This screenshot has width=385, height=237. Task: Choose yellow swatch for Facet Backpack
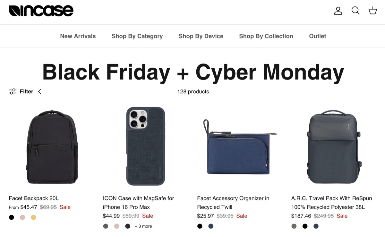33,217
